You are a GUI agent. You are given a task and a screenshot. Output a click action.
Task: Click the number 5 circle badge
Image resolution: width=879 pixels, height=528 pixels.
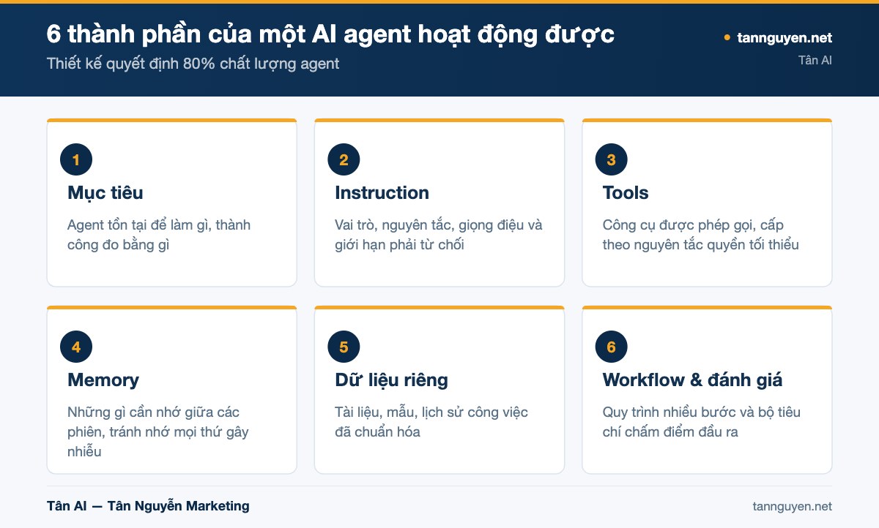(344, 347)
